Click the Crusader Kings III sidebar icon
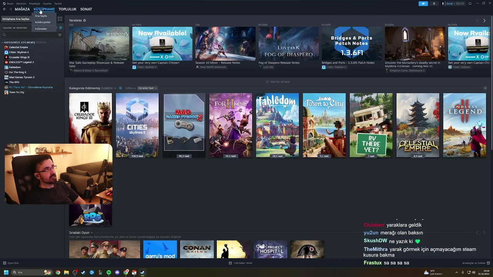 point(6,57)
